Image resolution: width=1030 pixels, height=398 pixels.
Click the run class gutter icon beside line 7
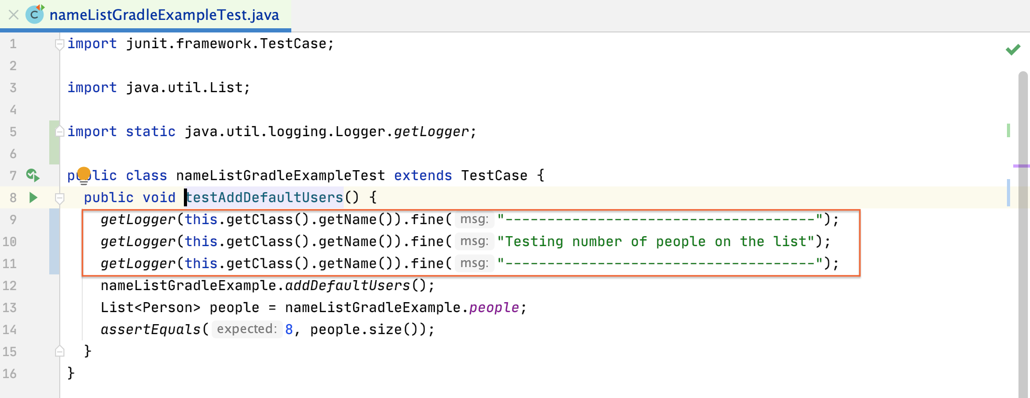tap(33, 175)
